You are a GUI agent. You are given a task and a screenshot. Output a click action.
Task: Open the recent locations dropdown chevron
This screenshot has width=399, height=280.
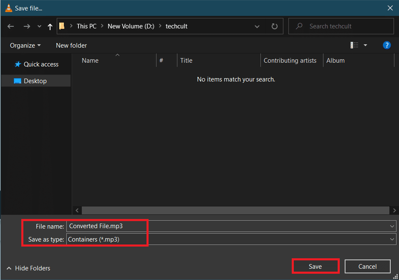coord(39,26)
